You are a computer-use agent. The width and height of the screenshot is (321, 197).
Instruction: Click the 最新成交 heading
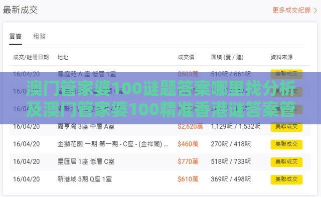coord(20,10)
